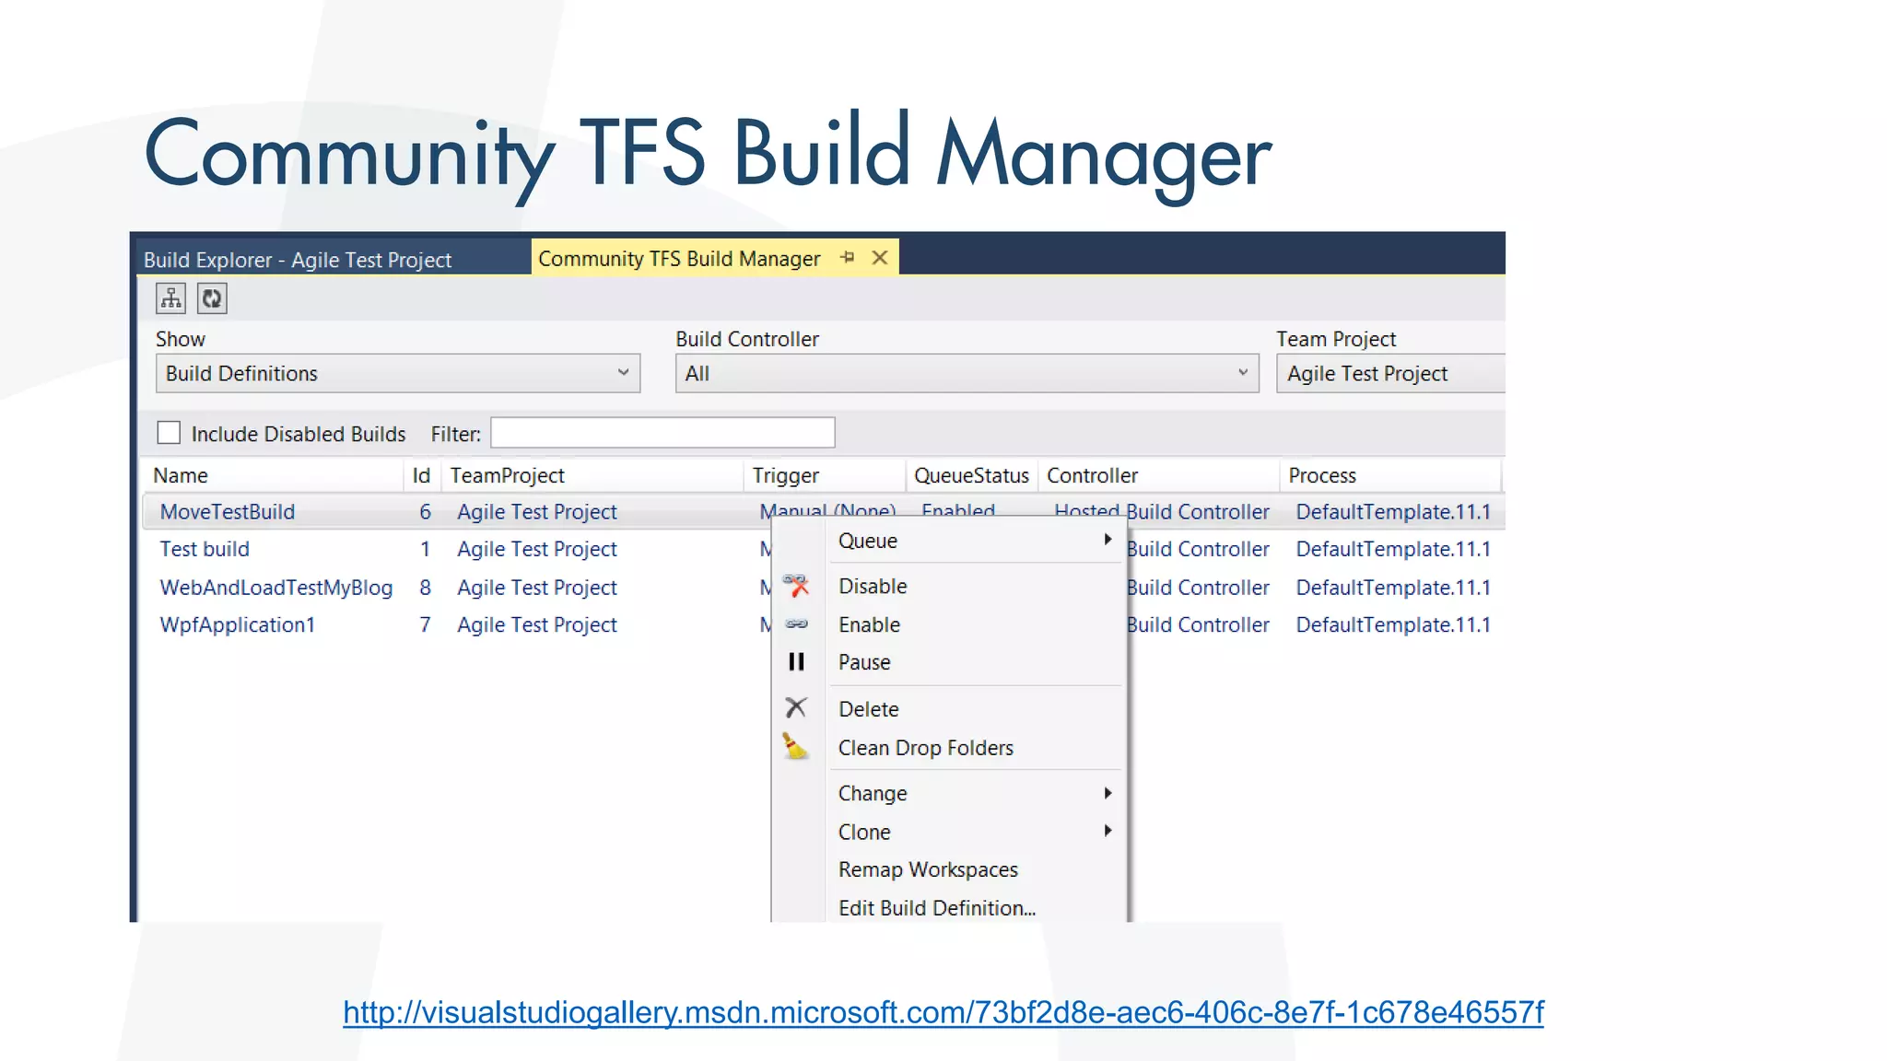The image size is (1887, 1061).
Task: Choose Disable from the context menu
Action: tap(873, 586)
